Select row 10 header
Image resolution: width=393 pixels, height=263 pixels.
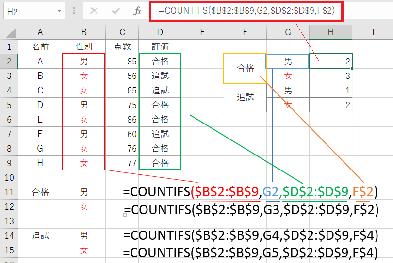click(x=9, y=177)
